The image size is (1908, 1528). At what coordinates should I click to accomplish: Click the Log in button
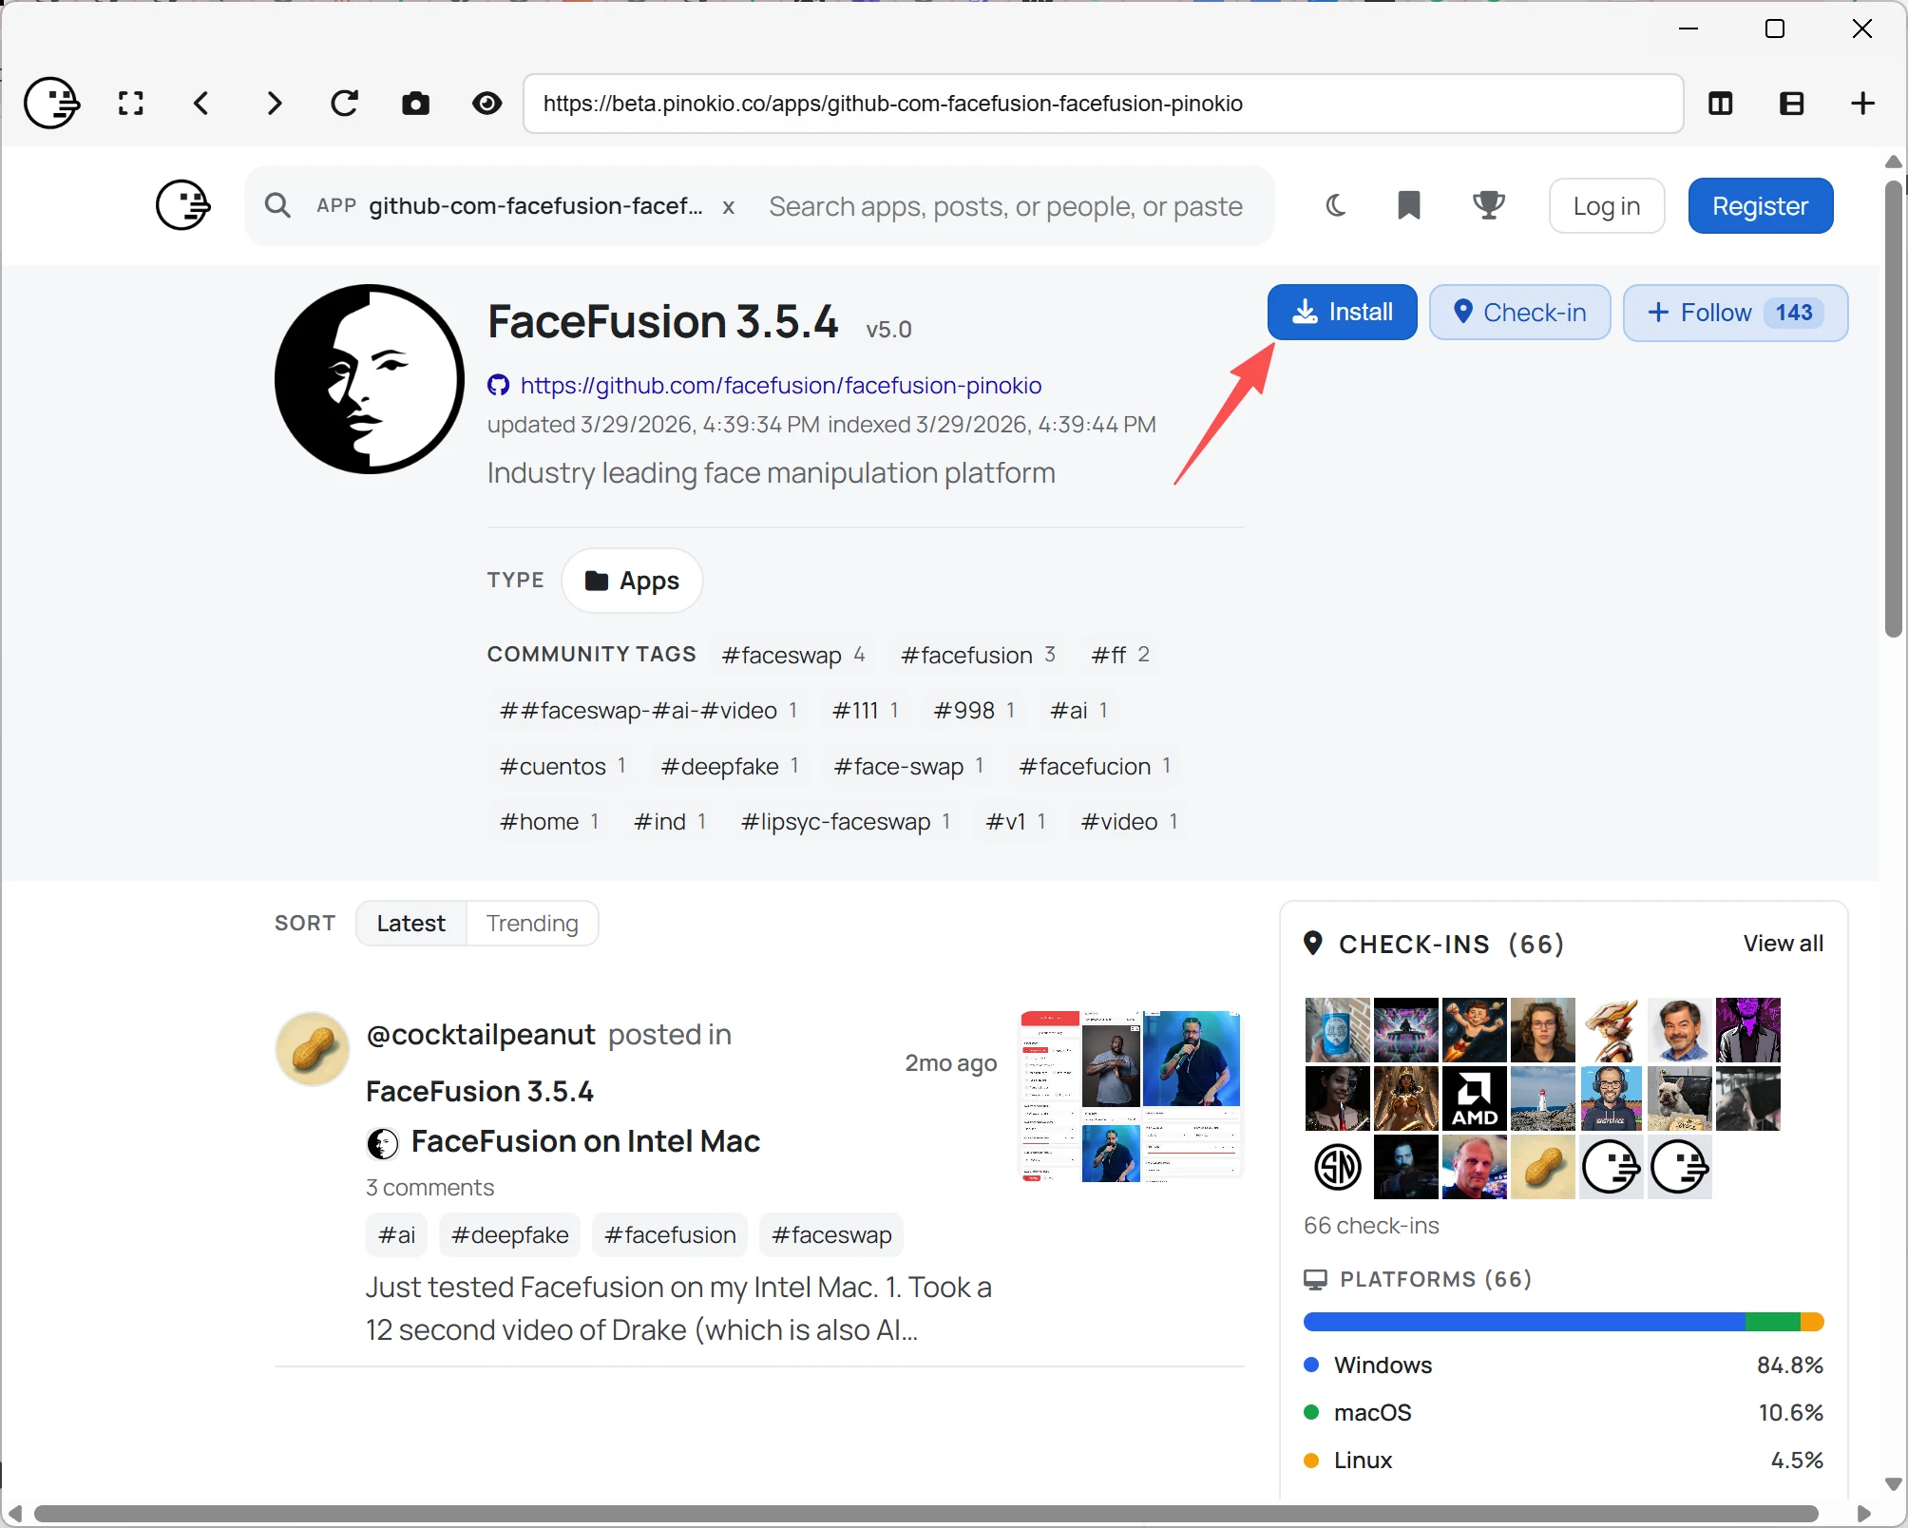1607,205
